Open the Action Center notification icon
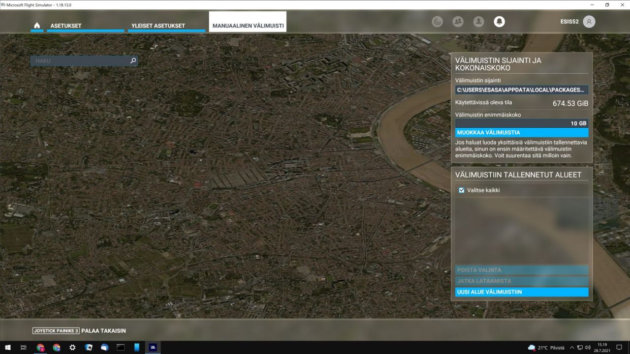 [619, 348]
